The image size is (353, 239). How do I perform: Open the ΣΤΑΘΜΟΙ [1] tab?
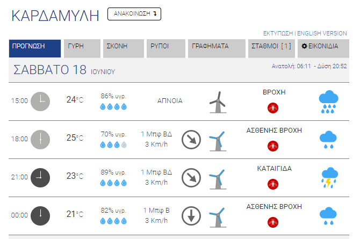(271, 48)
